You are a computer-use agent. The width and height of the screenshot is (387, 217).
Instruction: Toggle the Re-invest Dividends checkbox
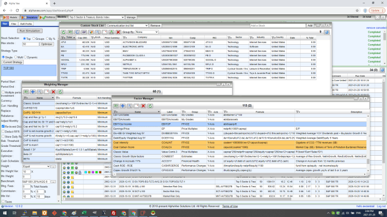(x=3, y=126)
